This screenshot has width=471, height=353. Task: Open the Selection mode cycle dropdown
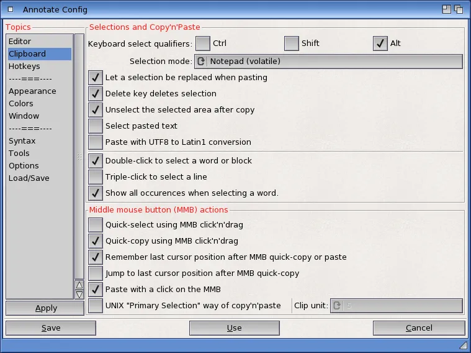328,62
